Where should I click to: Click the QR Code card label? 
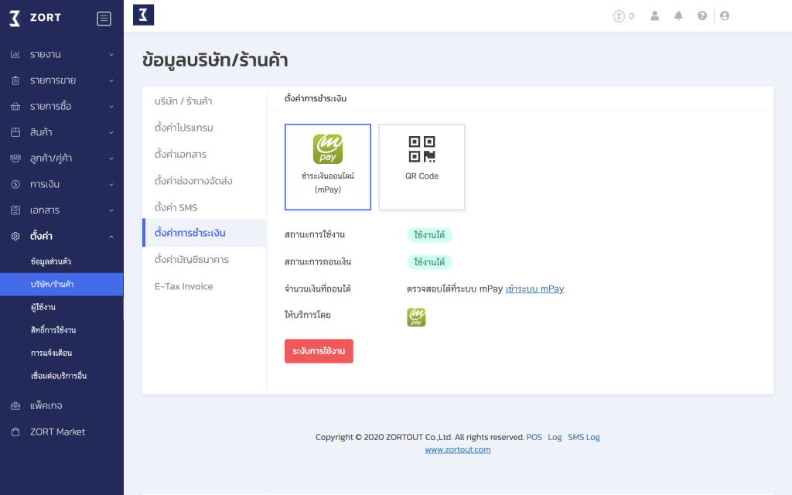(422, 176)
